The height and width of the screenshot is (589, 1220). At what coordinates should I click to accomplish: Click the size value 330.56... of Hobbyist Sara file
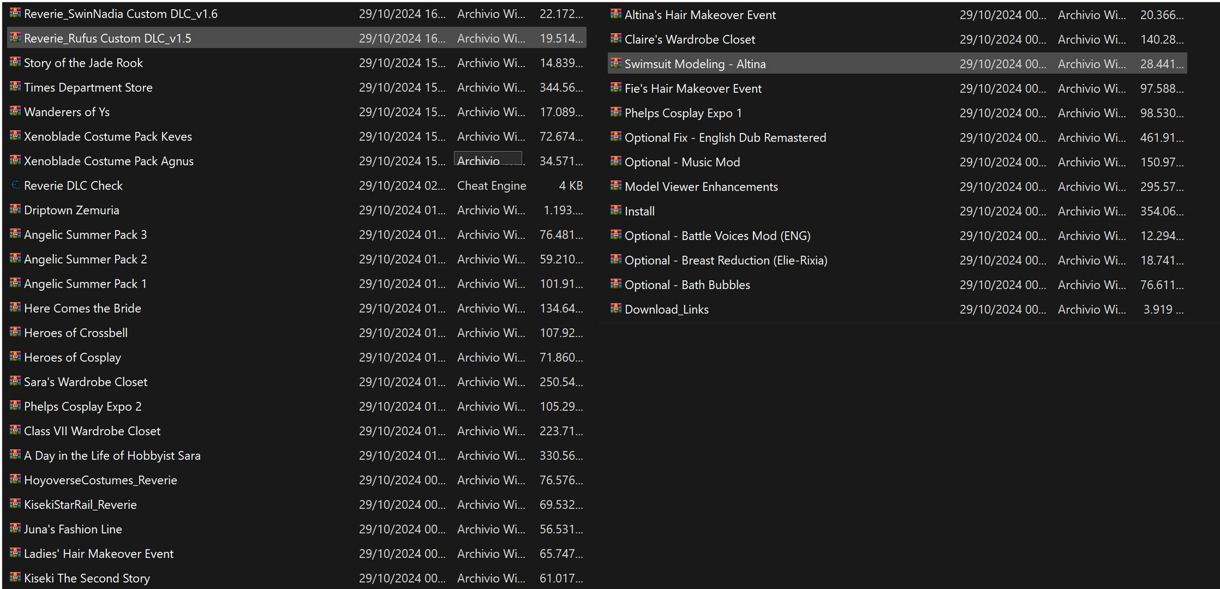click(x=561, y=456)
